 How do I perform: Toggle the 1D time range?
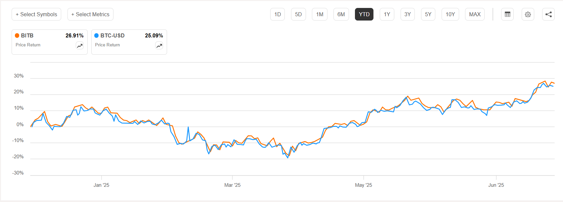[x=277, y=14]
